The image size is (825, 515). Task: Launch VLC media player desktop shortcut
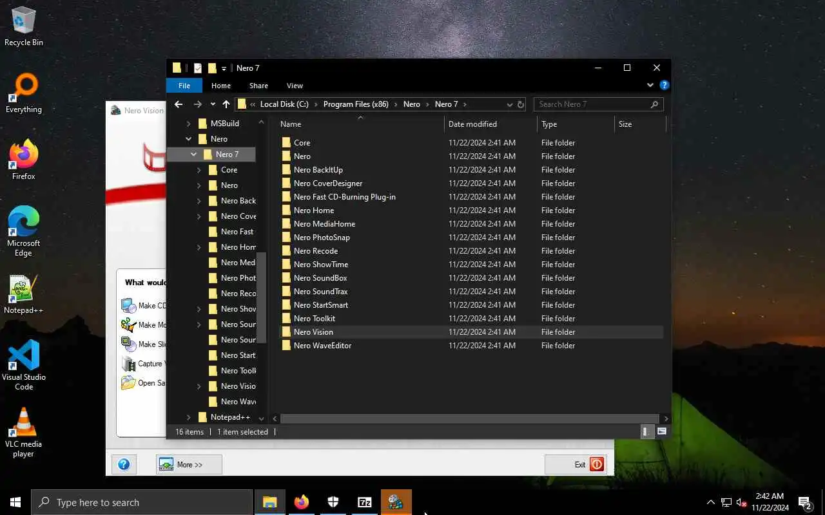(x=24, y=433)
